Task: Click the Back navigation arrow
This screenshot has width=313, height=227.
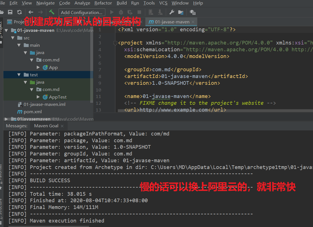Action: [x=31, y=12]
